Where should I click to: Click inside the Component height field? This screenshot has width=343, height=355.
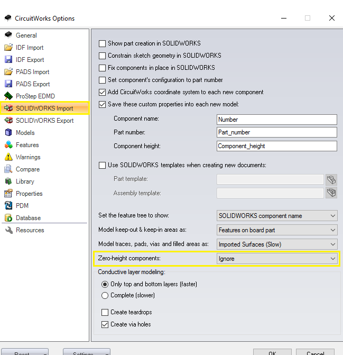[277, 146]
